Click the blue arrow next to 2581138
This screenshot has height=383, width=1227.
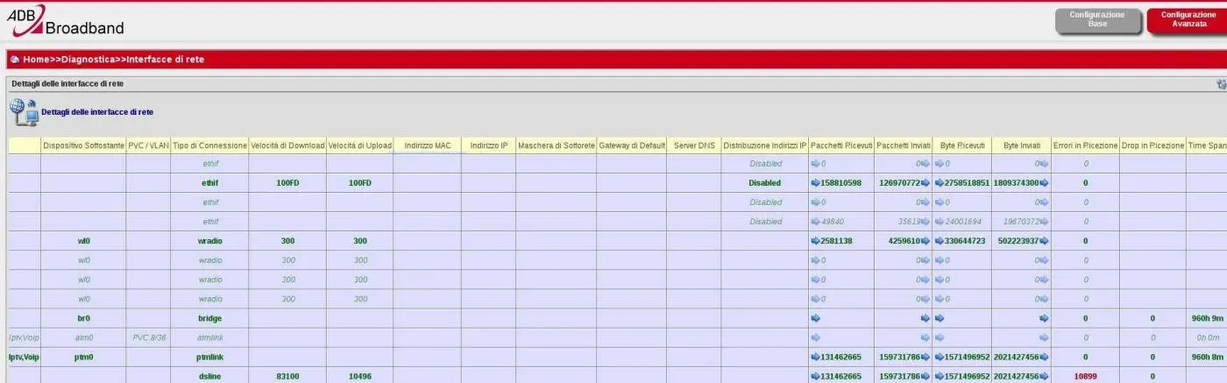pos(815,241)
